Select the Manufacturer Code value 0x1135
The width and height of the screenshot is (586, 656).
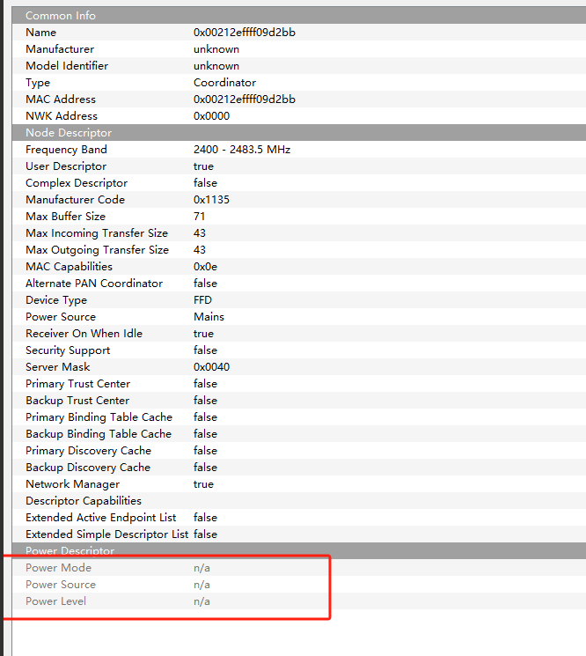(211, 200)
